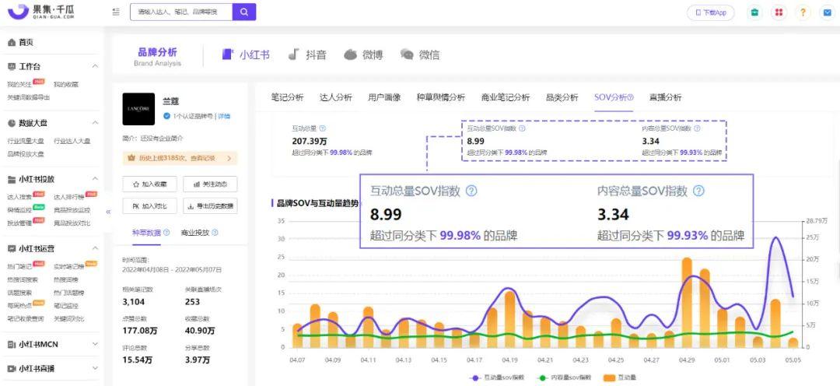Collapse the 工作台 sidebar section
Viewport: 840px width, 386px height.
coord(95,67)
